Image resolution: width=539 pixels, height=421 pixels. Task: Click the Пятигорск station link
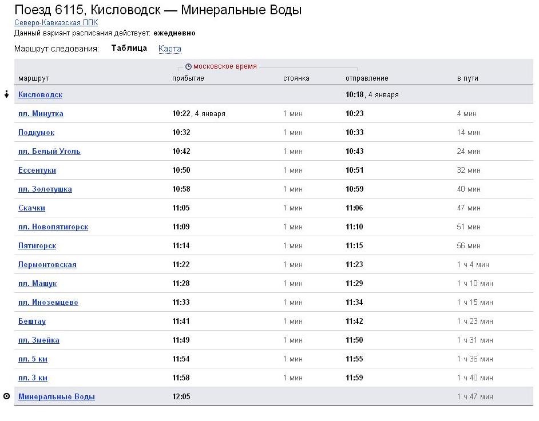(37, 246)
